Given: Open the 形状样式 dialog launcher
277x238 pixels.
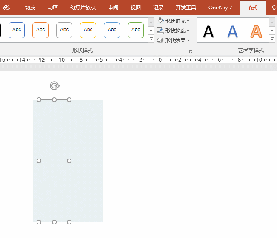Looking at the screenshot, I should pyautogui.click(x=191, y=51).
